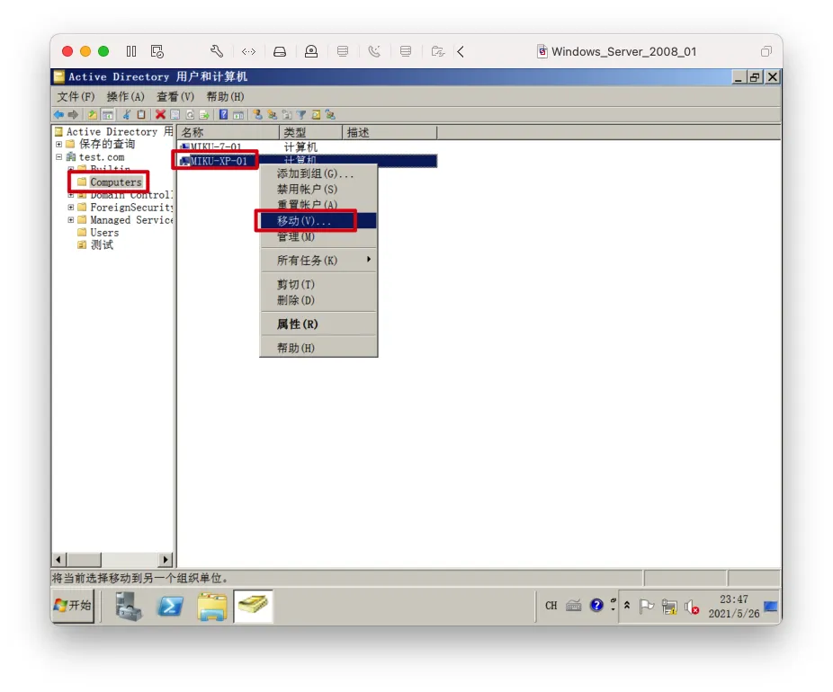Click the Cut scissors icon in the toolbar
Screen dimensions: 833x692
coord(127,115)
